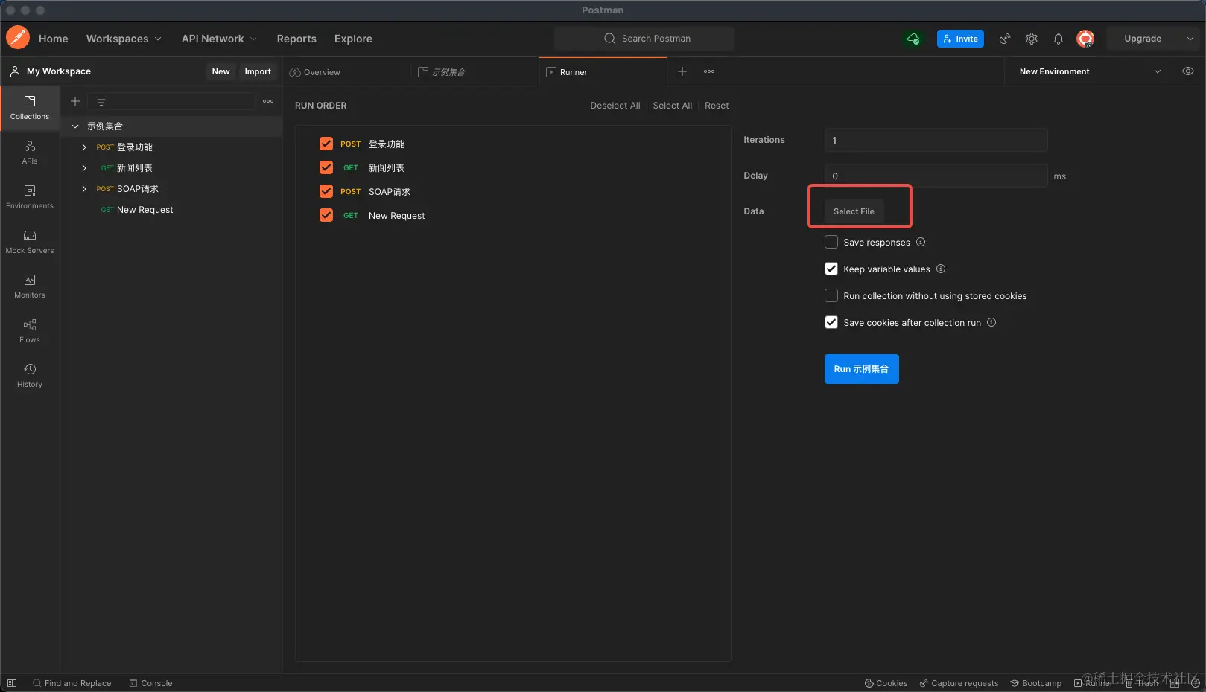Screen dimensions: 1206x692
Task: Open Bootcamp from the status bar
Action: [1035, 683]
